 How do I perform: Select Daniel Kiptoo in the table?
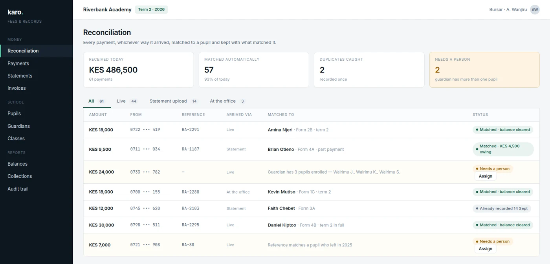click(282, 225)
